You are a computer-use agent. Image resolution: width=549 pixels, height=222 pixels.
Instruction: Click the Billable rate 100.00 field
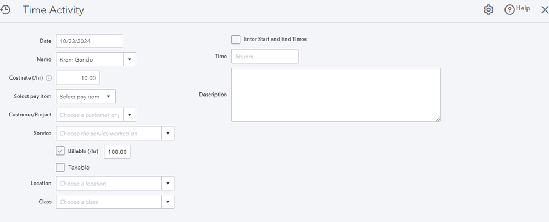pos(117,152)
